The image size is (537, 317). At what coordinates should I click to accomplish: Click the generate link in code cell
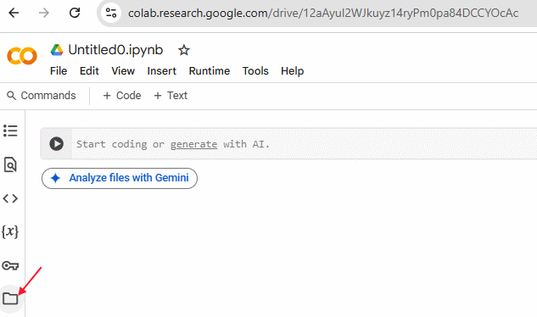[x=193, y=144]
